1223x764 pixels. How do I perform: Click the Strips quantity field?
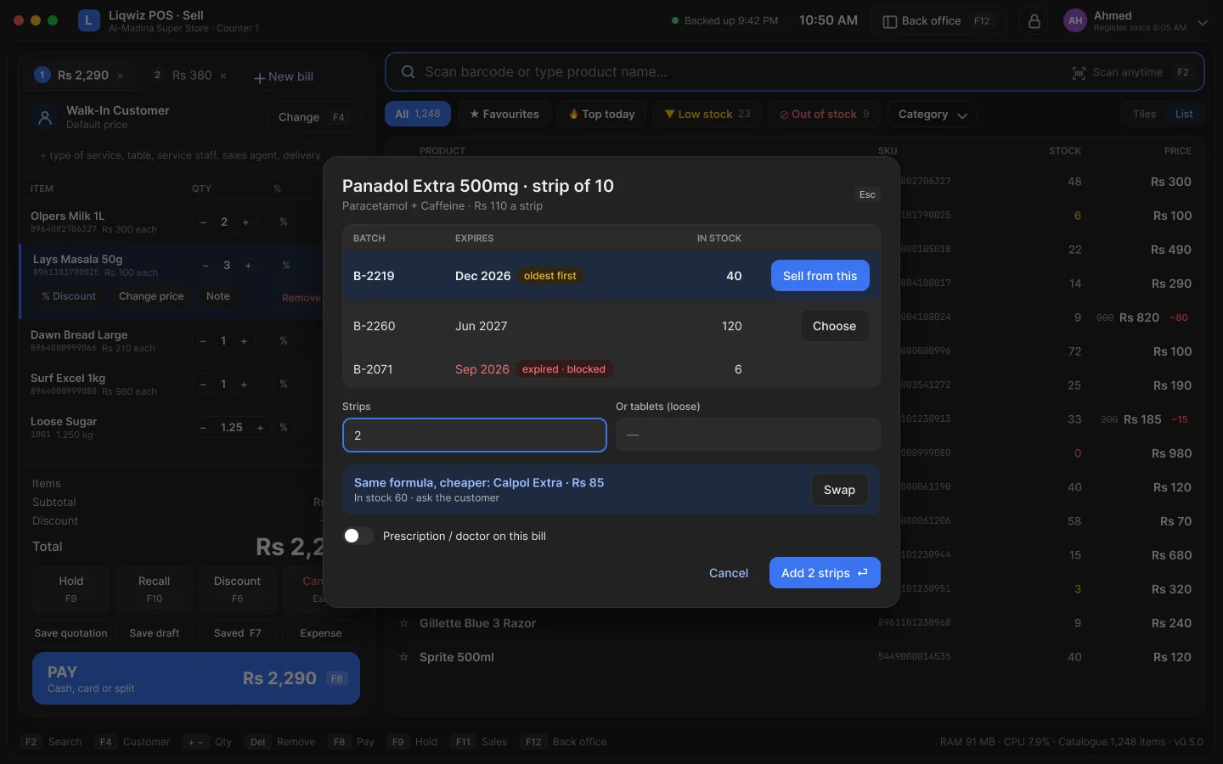pyautogui.click(x=475, y=435)
